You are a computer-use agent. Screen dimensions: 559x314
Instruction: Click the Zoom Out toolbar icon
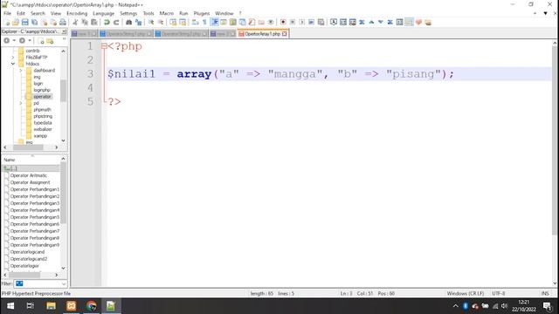click(161, 22)
